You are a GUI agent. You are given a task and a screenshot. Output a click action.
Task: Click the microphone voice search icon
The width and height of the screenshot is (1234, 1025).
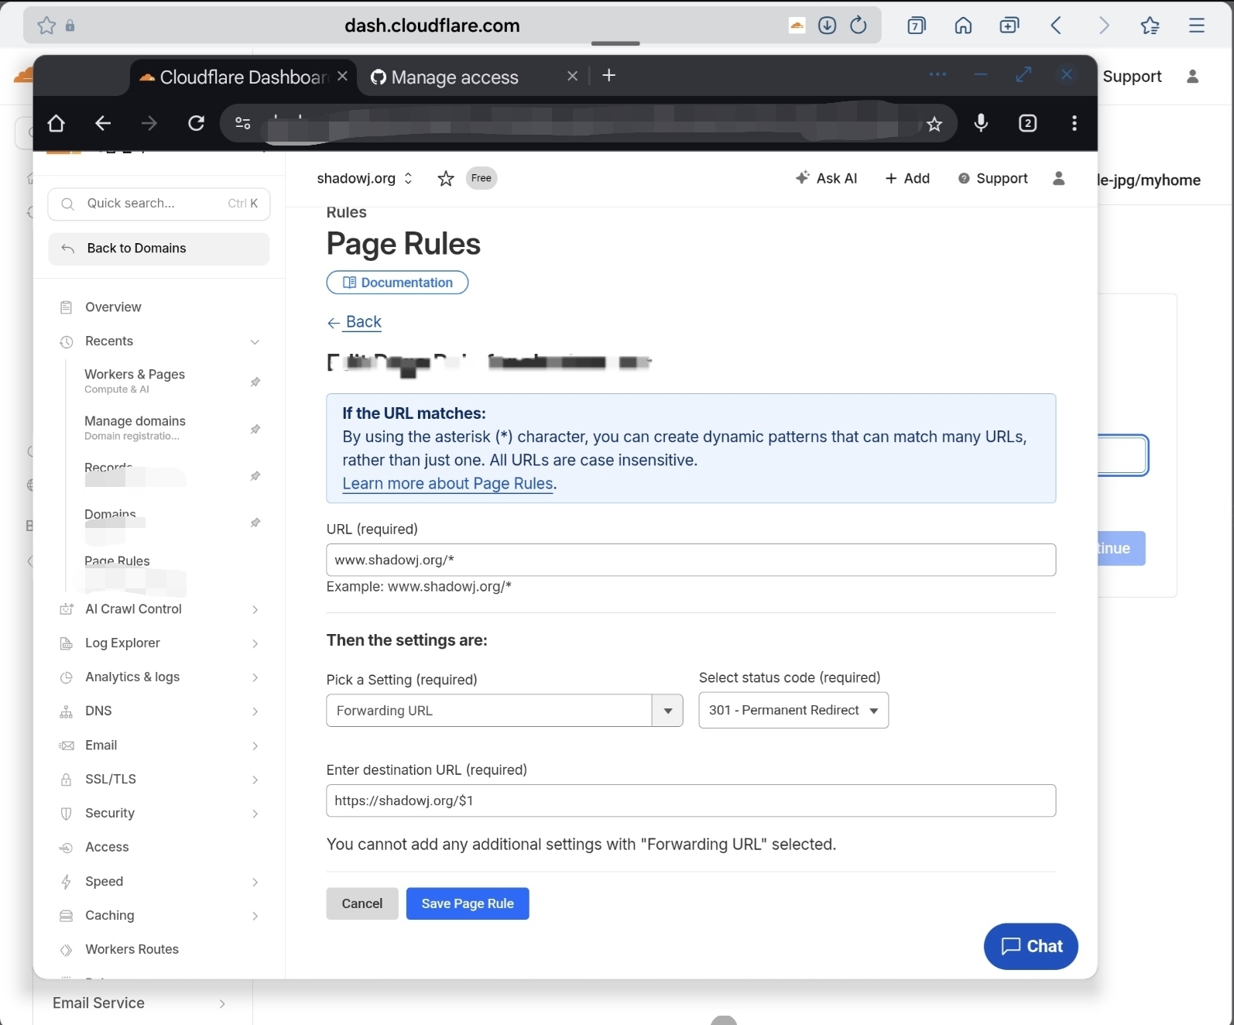point(981,123)
